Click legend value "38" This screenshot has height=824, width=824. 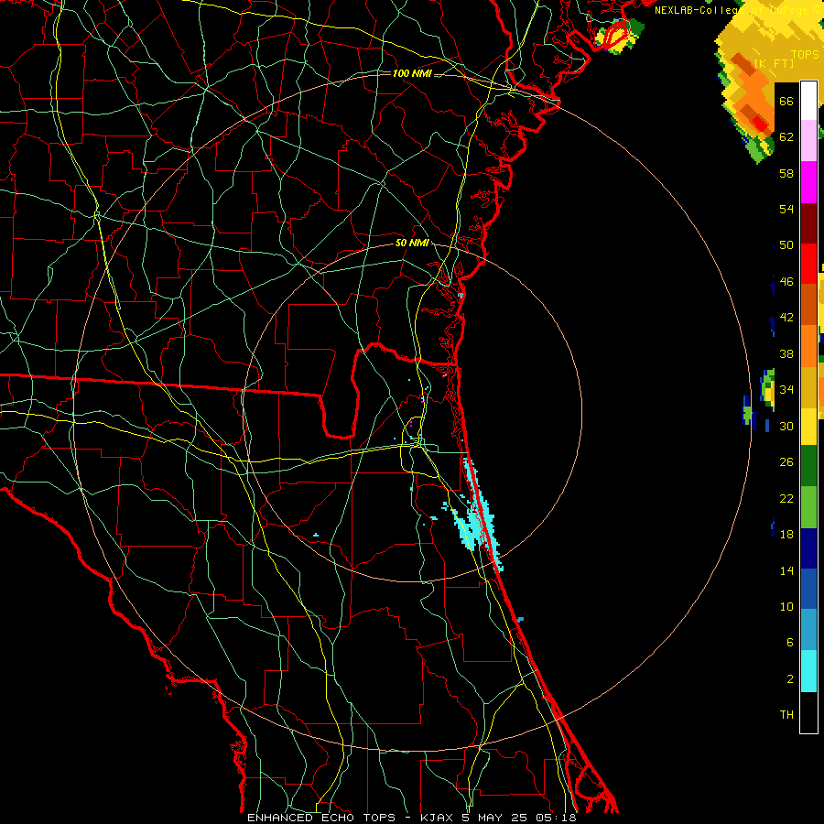click(x=786, y=354)
